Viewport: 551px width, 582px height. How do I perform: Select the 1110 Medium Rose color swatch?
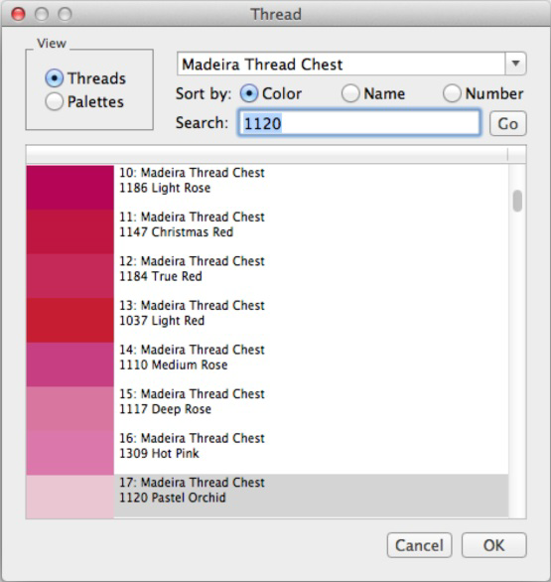70,364
